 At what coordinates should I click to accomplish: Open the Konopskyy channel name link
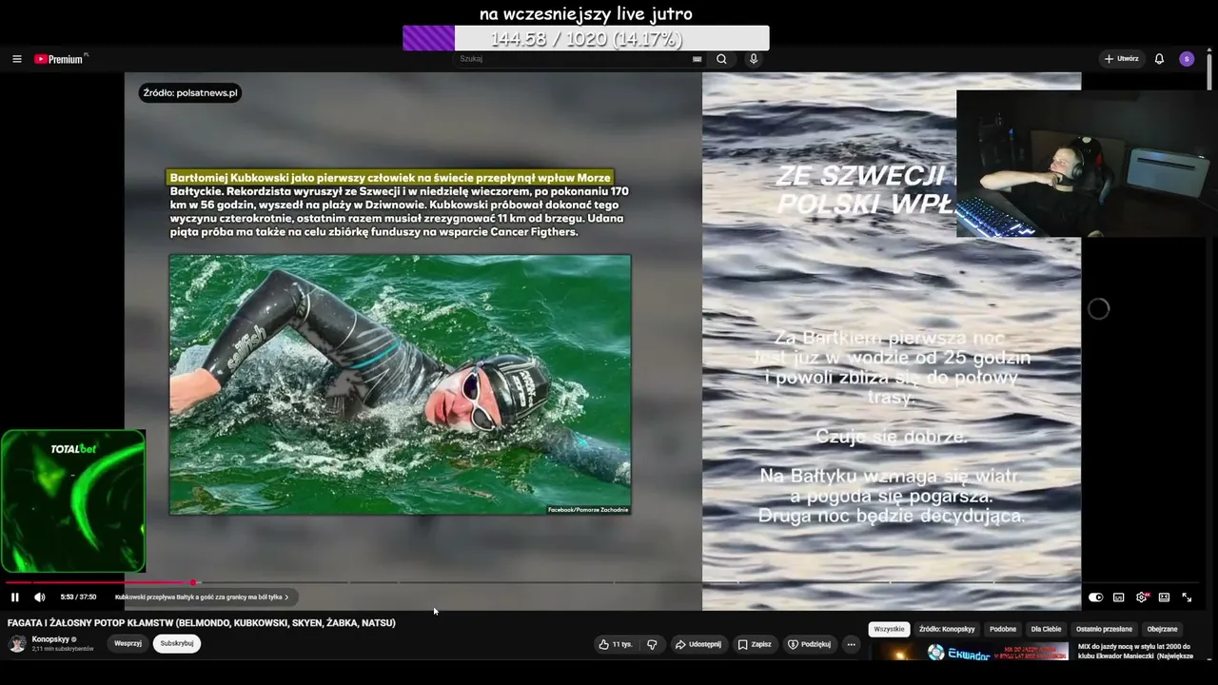51,639
